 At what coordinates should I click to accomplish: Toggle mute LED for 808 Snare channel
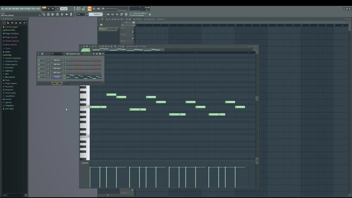[39, 73]
